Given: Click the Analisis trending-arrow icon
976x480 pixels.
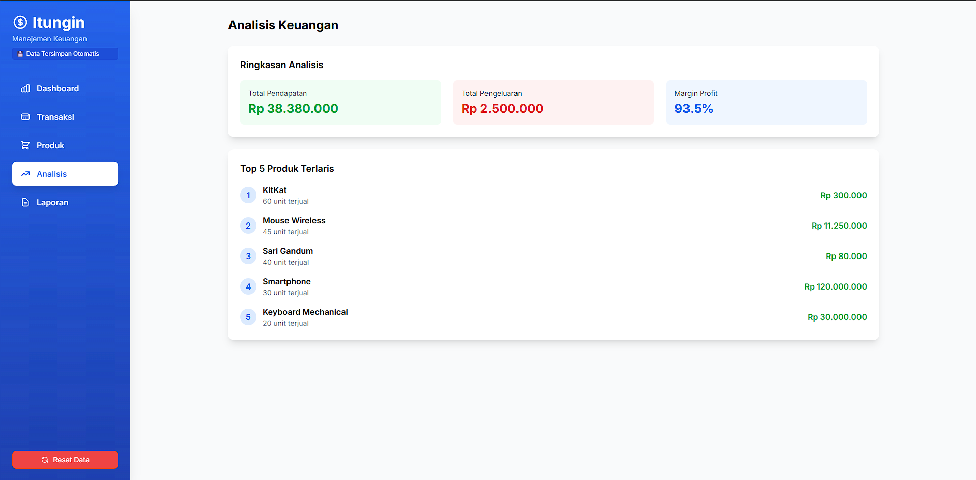Looking at the screenshot, I should click(x=25, y=174).
